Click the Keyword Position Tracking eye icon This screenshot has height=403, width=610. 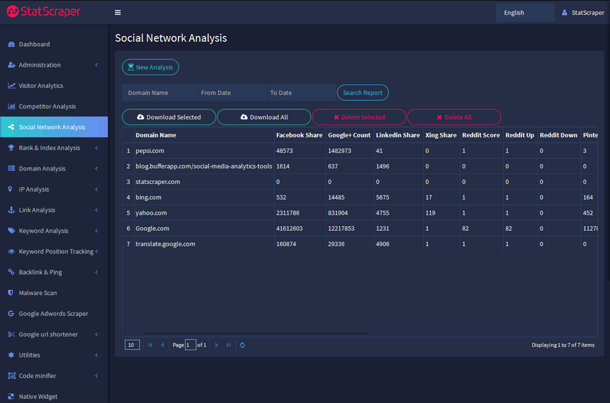pos(12,251)
